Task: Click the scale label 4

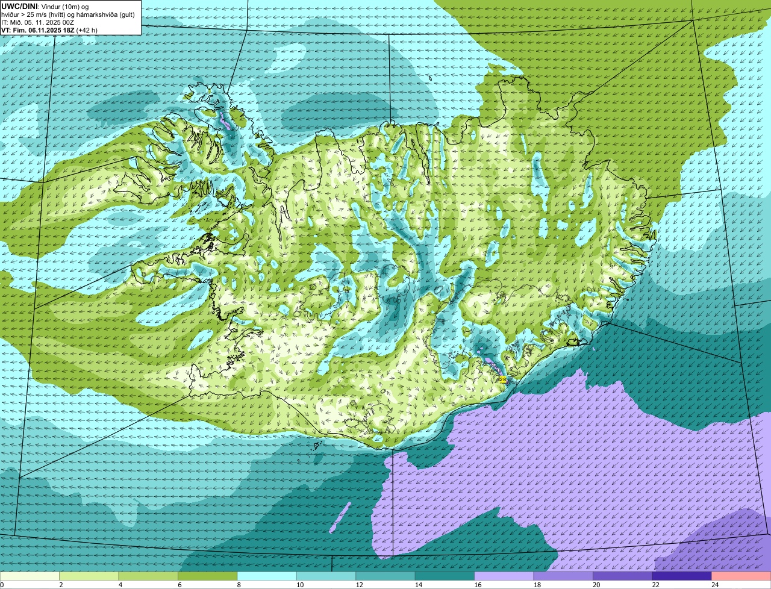Action: click(120, 585)
